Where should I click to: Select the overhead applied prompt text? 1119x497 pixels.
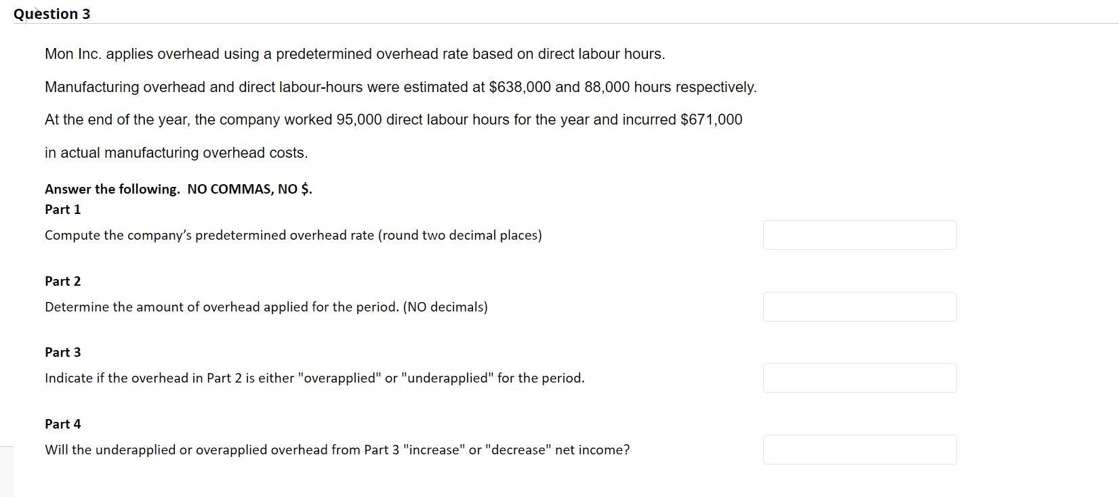(x=266, y=307)
